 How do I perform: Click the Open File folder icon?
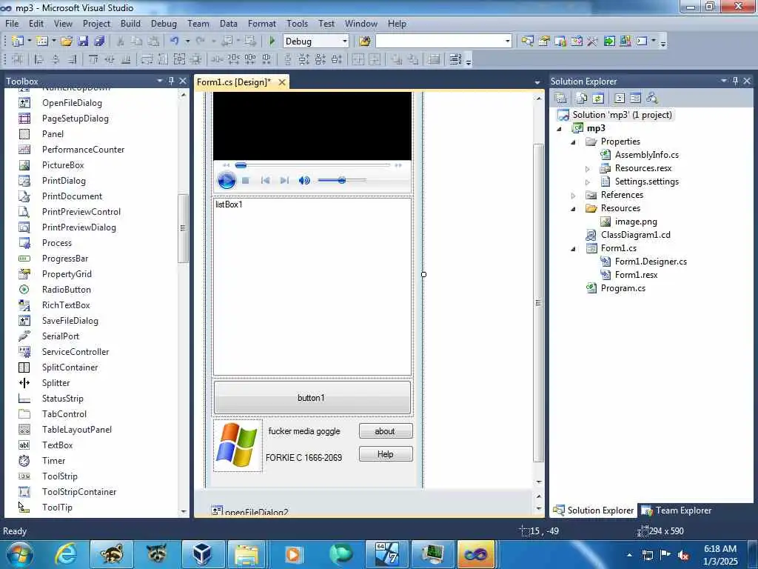(67, 41)
